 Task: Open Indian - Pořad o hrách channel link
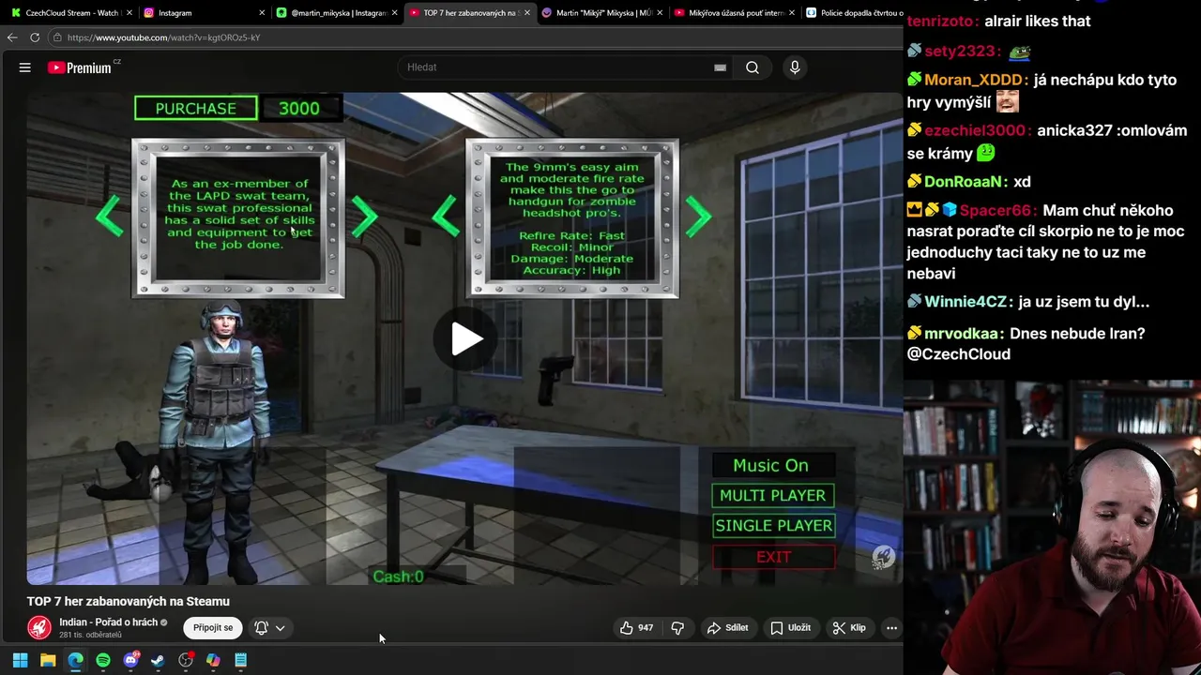click(x=108, y=622)
